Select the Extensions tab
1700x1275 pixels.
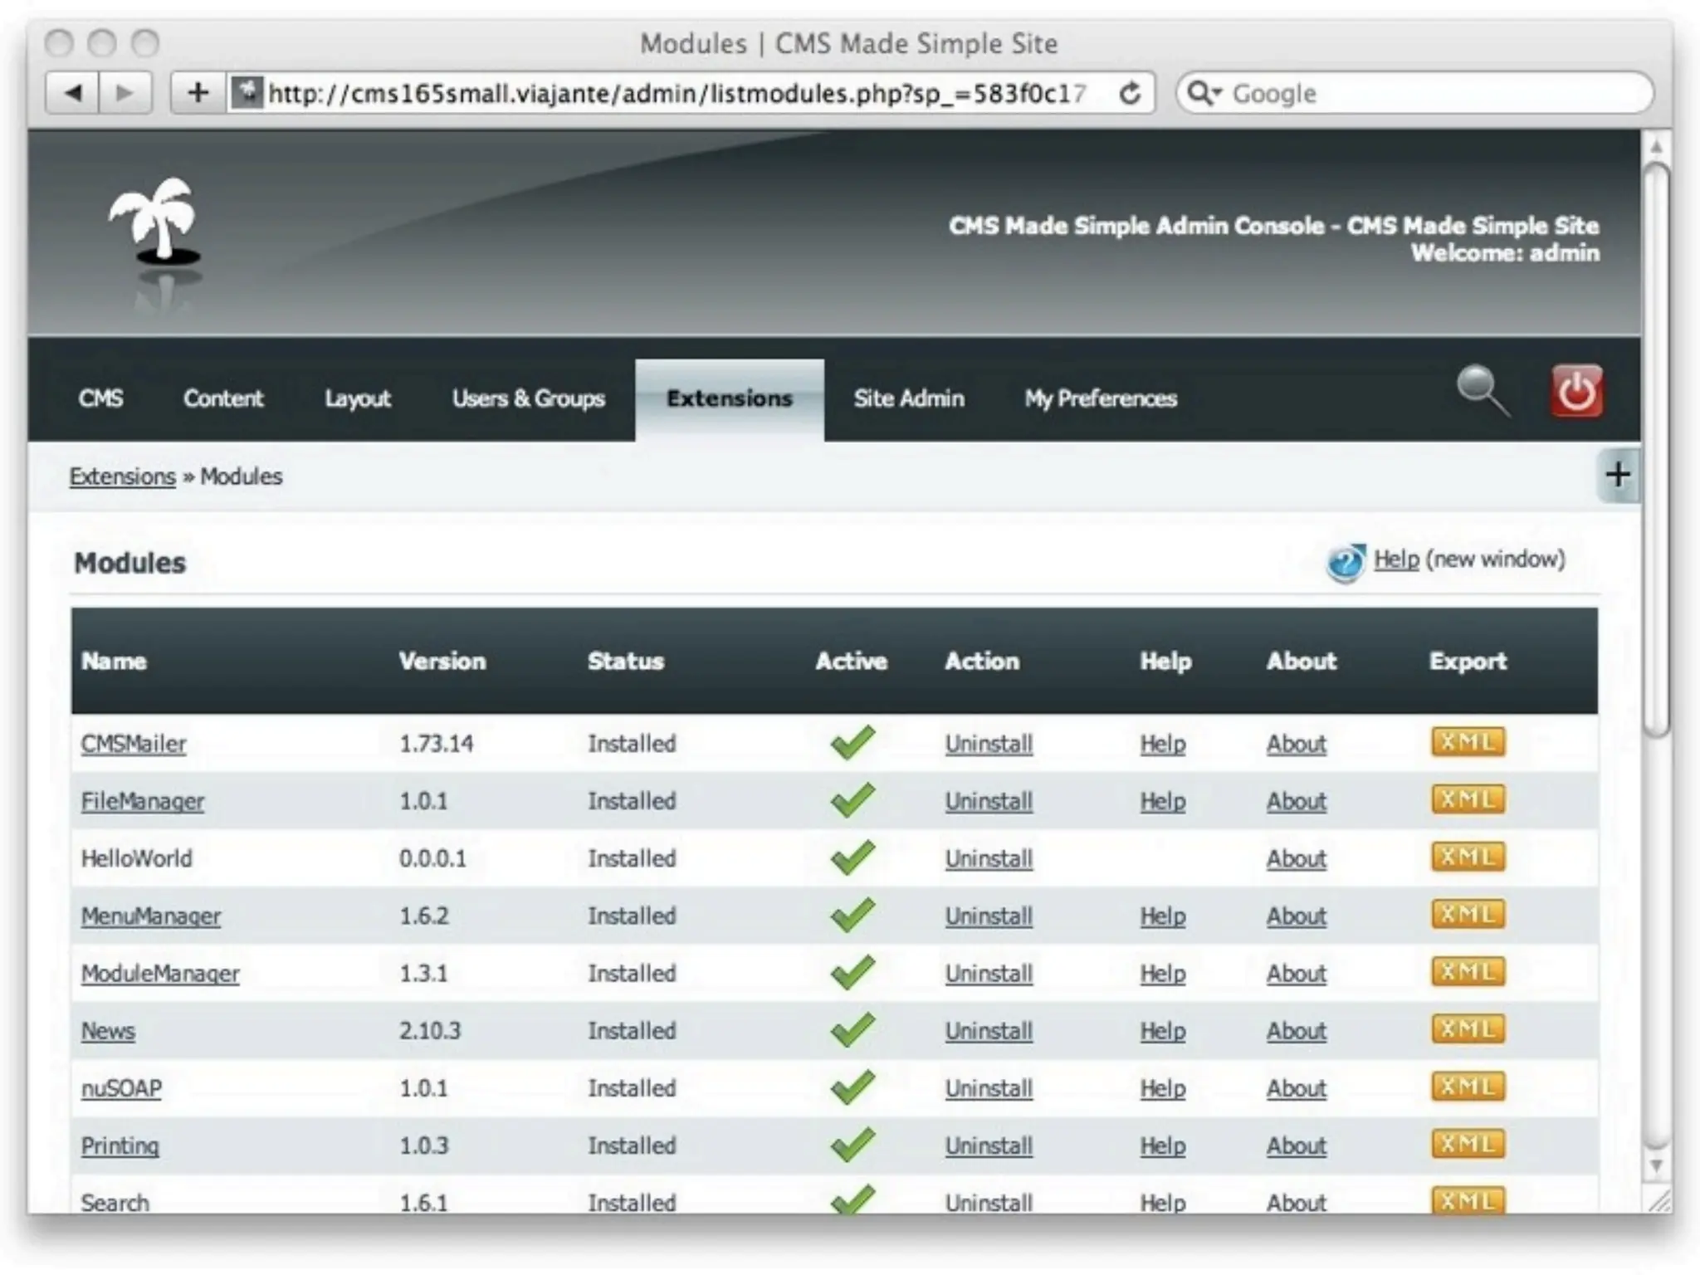(x=730, y=398)
